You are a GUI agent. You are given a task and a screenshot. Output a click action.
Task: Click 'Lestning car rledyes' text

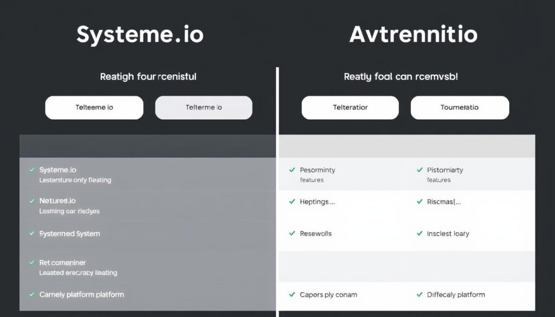coord(69,211)
